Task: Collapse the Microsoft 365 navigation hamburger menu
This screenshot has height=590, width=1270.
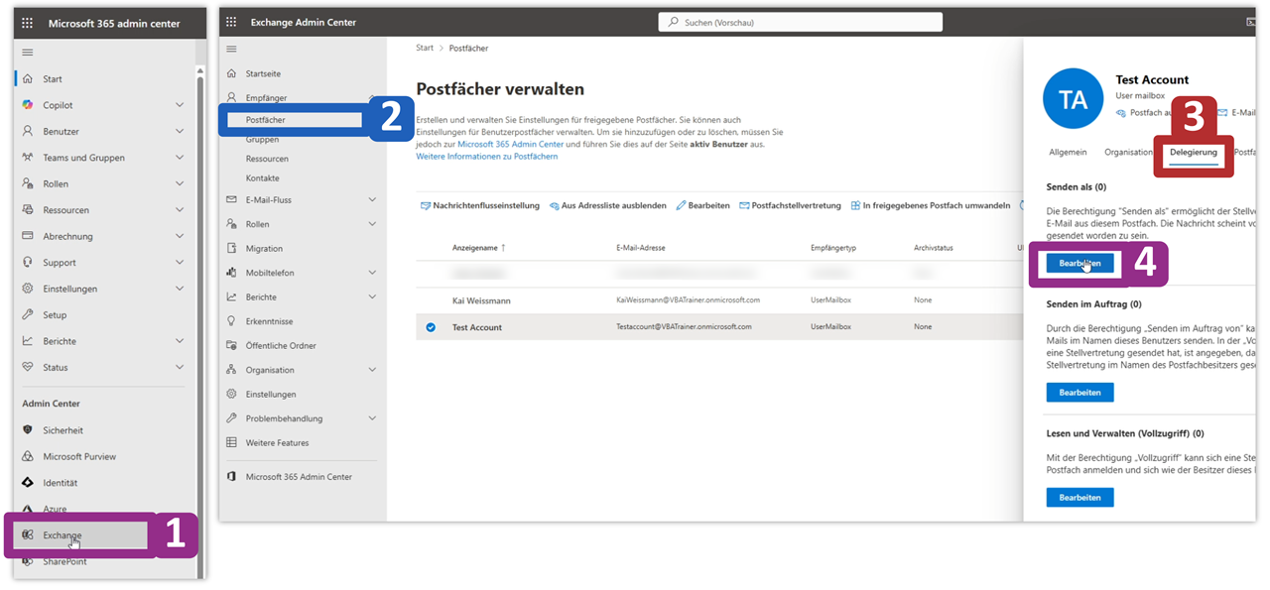Action: point(27,52)
